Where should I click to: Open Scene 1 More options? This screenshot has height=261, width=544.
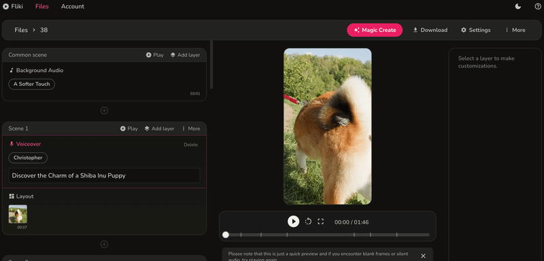(190, 128)
